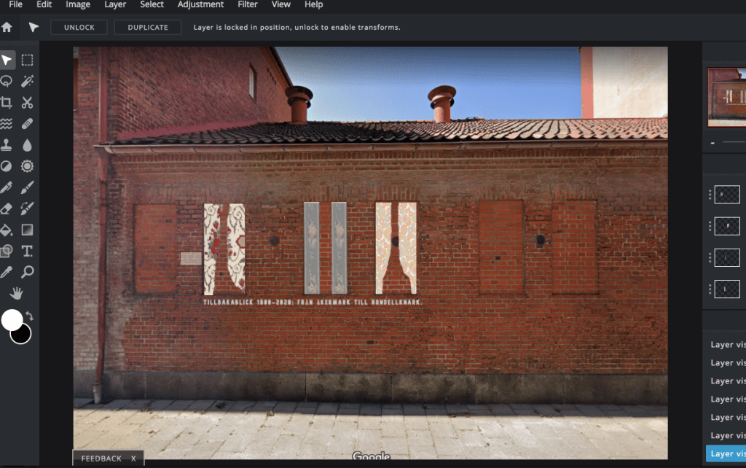Choose the Eraser tool

7,208
